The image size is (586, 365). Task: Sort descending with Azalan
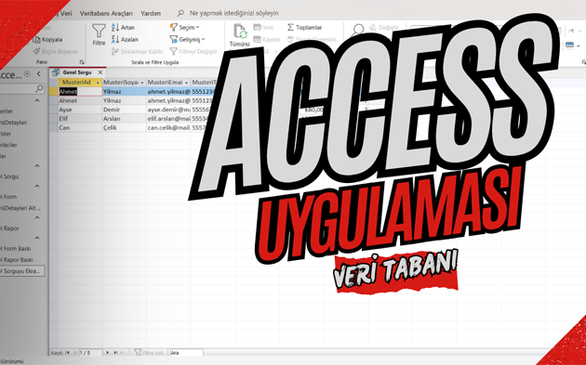(x=125, y=39)
